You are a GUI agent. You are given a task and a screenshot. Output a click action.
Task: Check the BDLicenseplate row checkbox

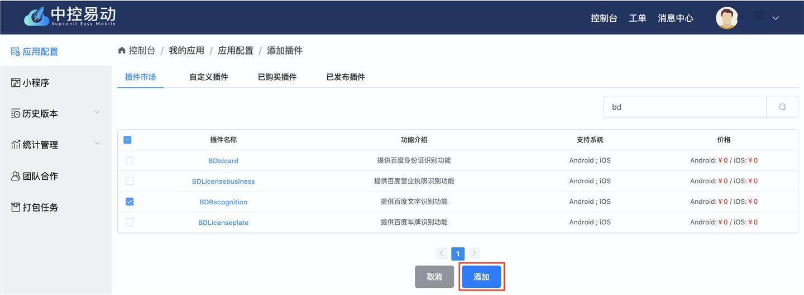tap(130, 222)
